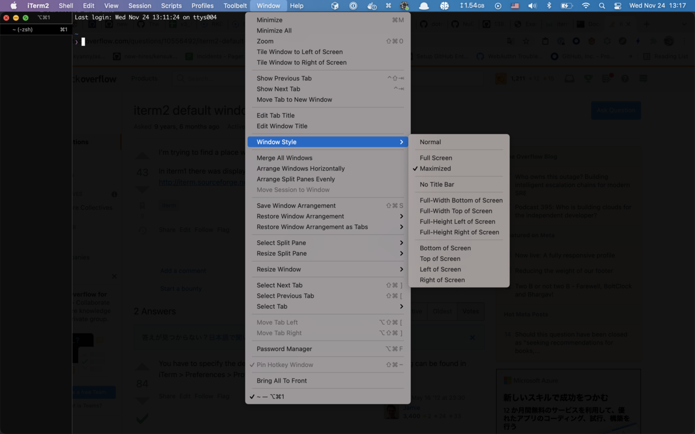Choose Left of Screen window style
Screen dimensions: 695x434
459,269
